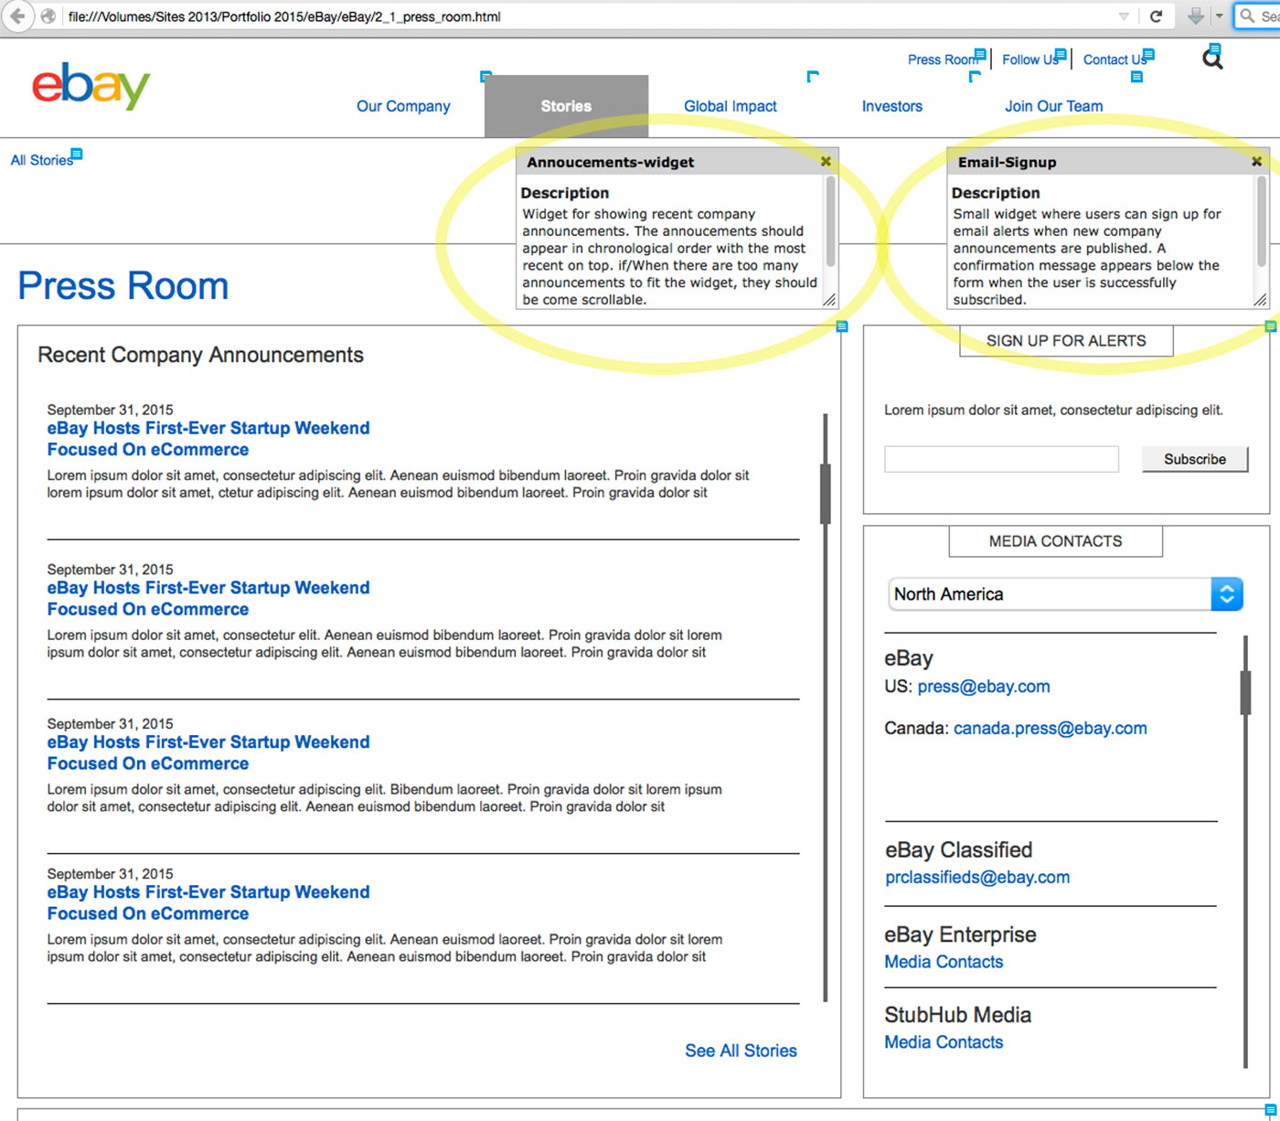
Task: Click the canada.press@ebay.com email link
Action: coord(1051,729)
